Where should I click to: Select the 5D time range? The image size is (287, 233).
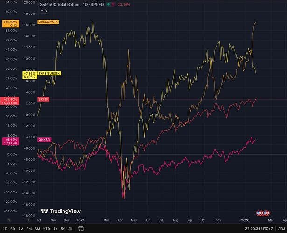click(x=13, y=229)
